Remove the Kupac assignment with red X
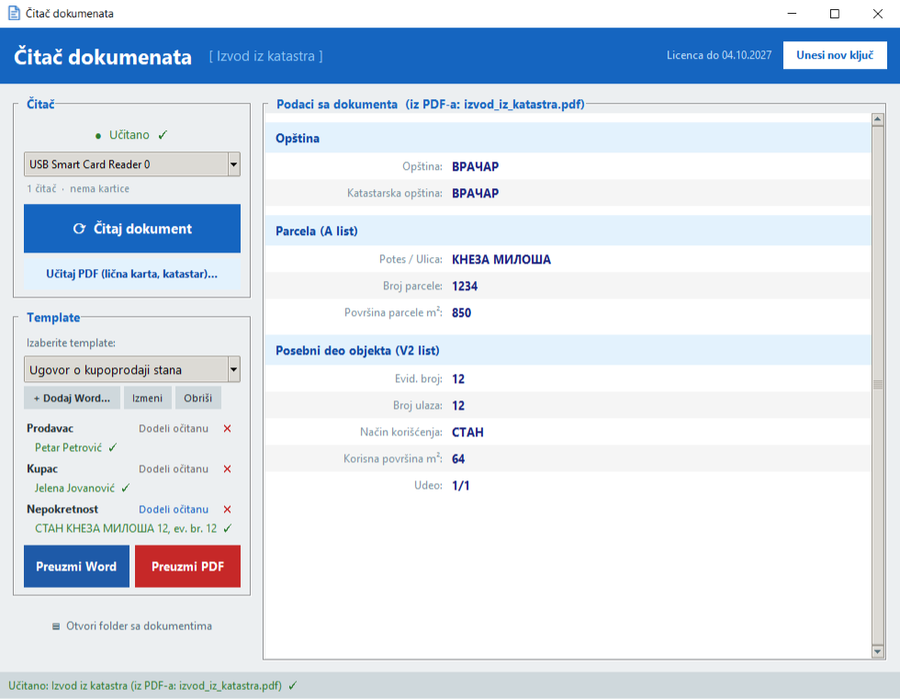The height and width of the screenshot is (699, 900). (228, 468)
